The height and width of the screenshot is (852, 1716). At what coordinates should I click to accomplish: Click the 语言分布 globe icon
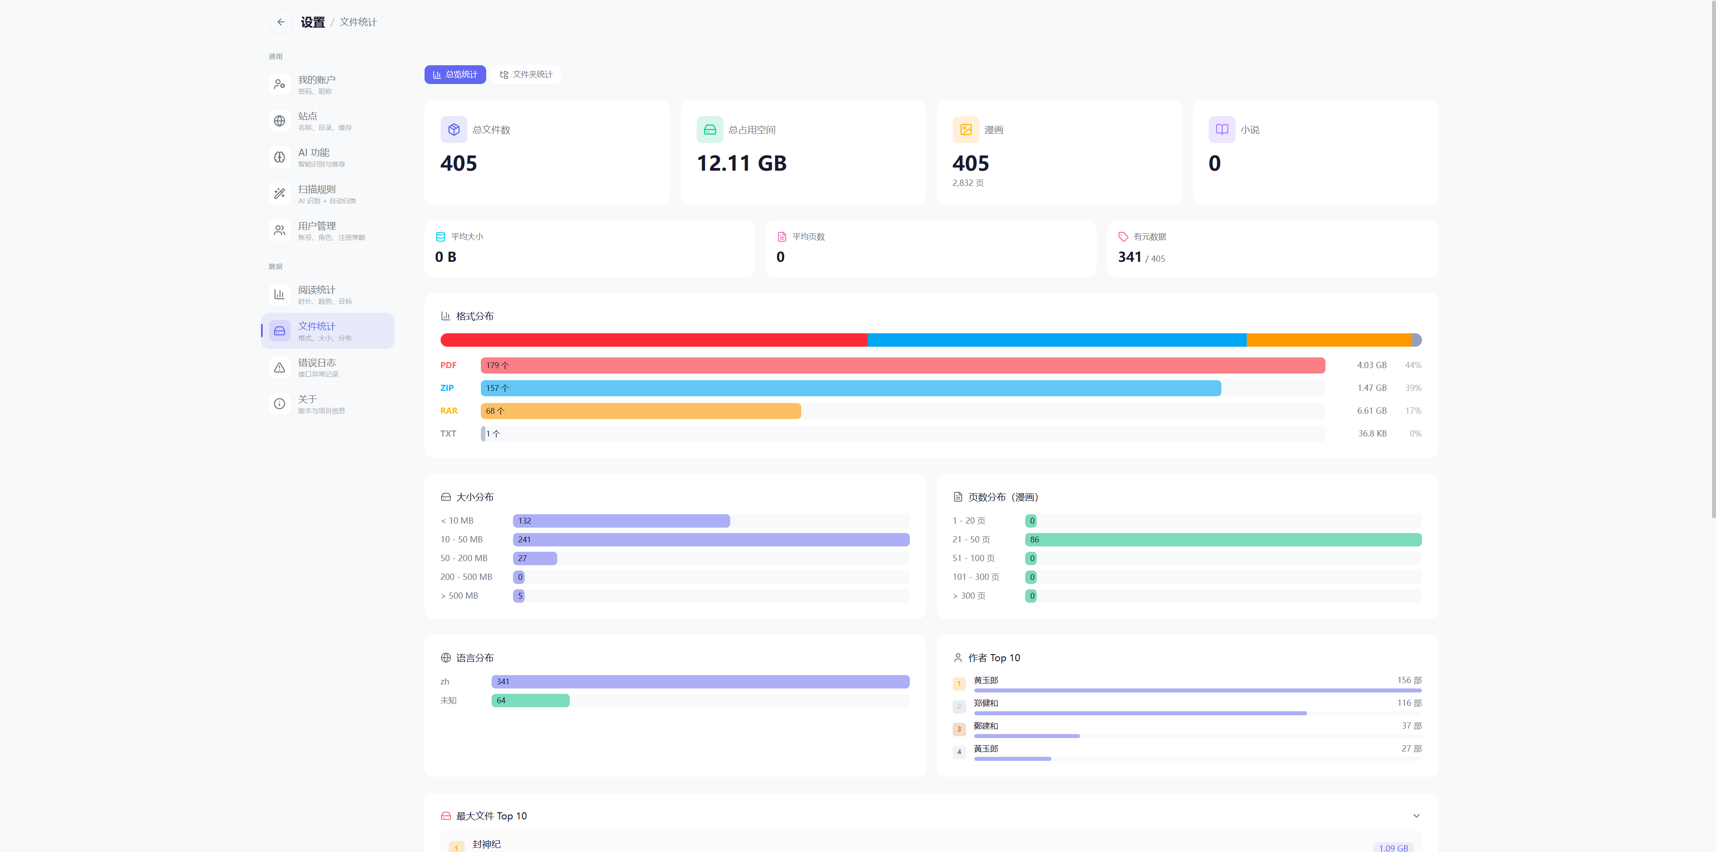pos(446,658)
